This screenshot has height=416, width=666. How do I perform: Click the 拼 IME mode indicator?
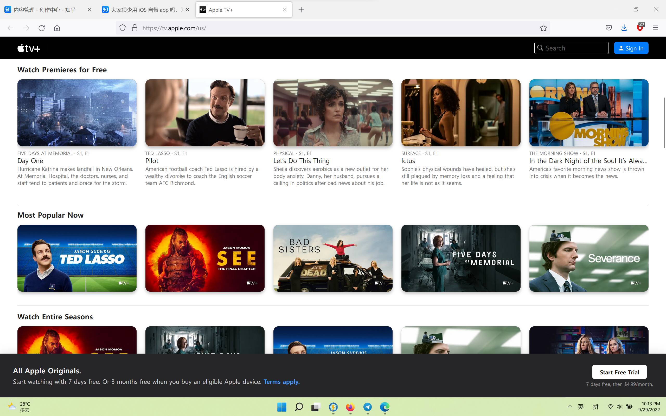point(595,407)
